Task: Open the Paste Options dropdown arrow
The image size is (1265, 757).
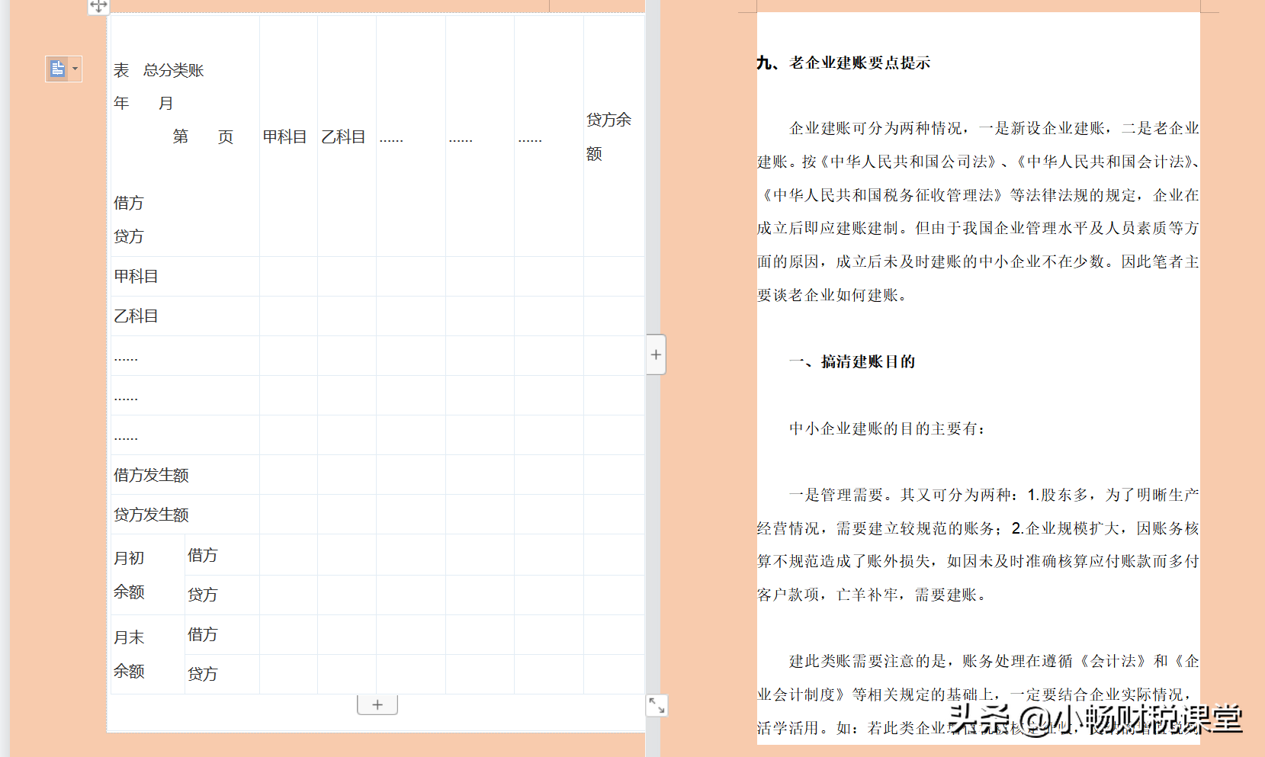Action: (x=75, y=69)
